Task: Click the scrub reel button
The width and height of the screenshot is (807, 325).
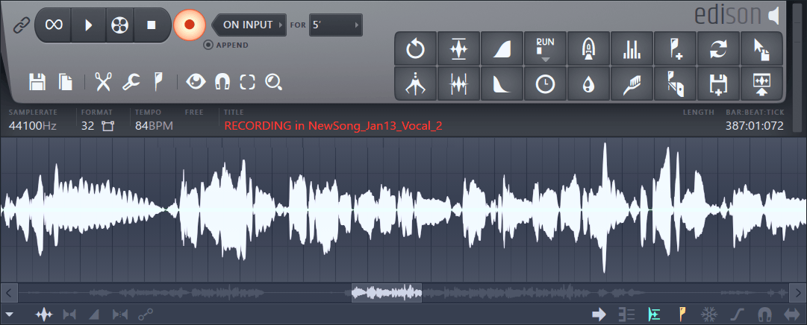Action: (119, 25)
